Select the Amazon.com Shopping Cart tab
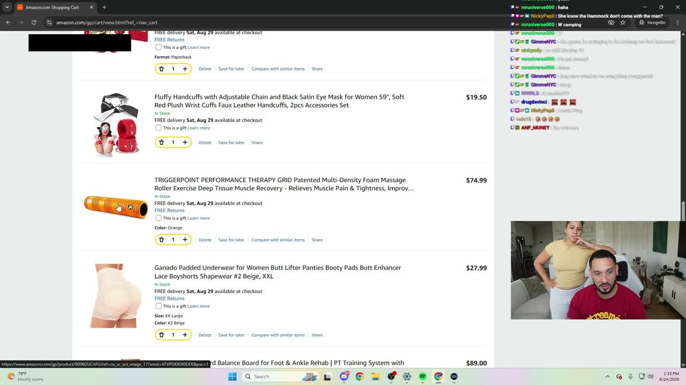 pos(55,7)
